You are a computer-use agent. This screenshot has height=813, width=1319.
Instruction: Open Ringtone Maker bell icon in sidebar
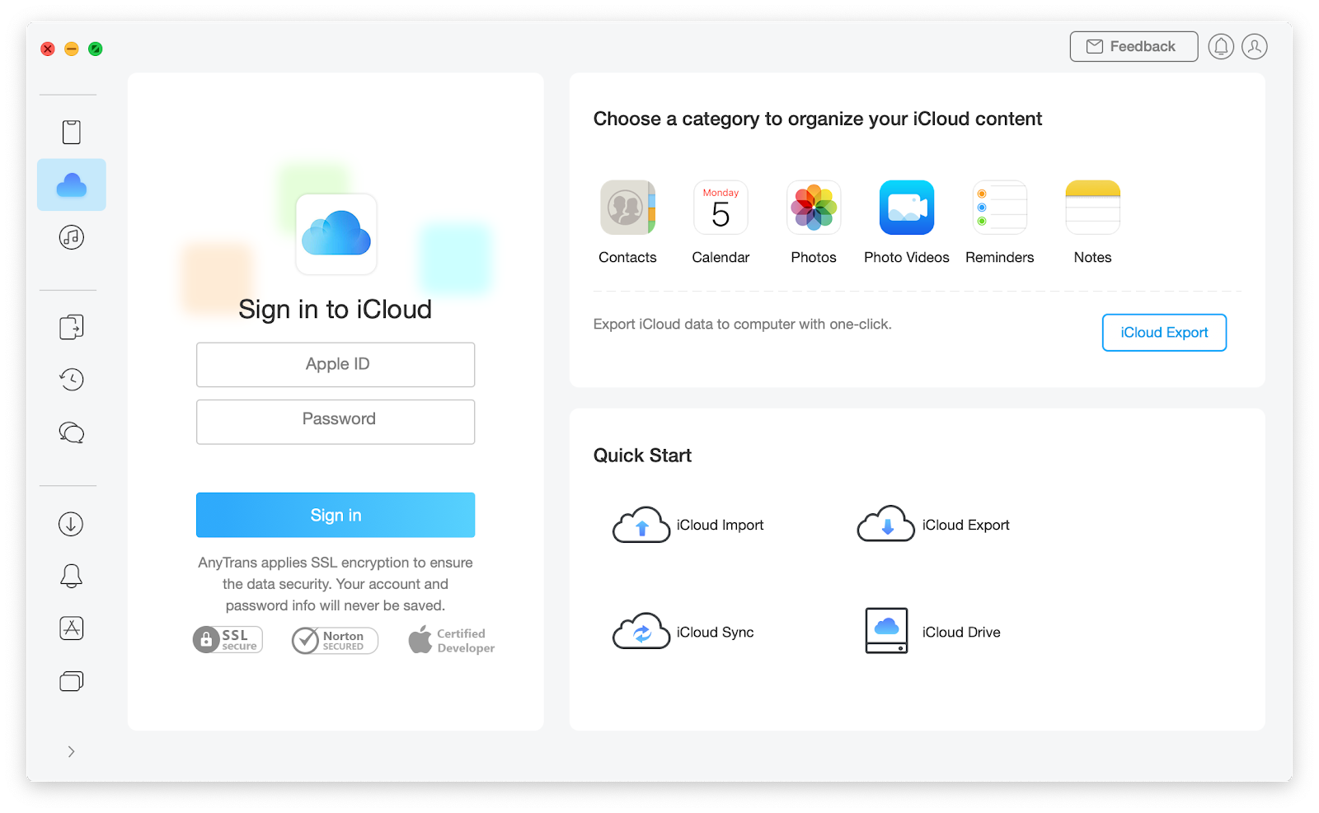point(71,576)
